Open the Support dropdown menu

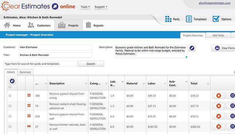[101, 7]
